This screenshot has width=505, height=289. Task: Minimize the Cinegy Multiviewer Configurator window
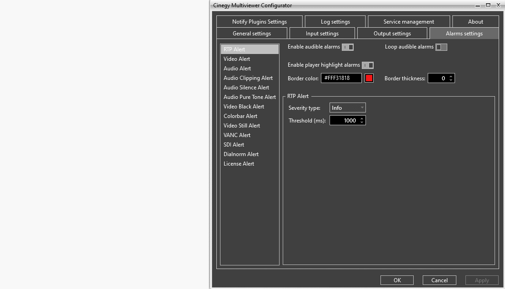point(478,5)
